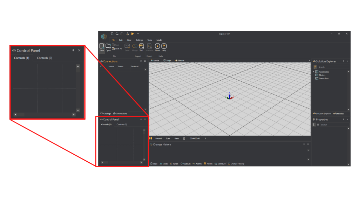The width and height of the screenshot is (359, 202).
Task: Open the Model ribbon tab
Action: coord(160,40)
